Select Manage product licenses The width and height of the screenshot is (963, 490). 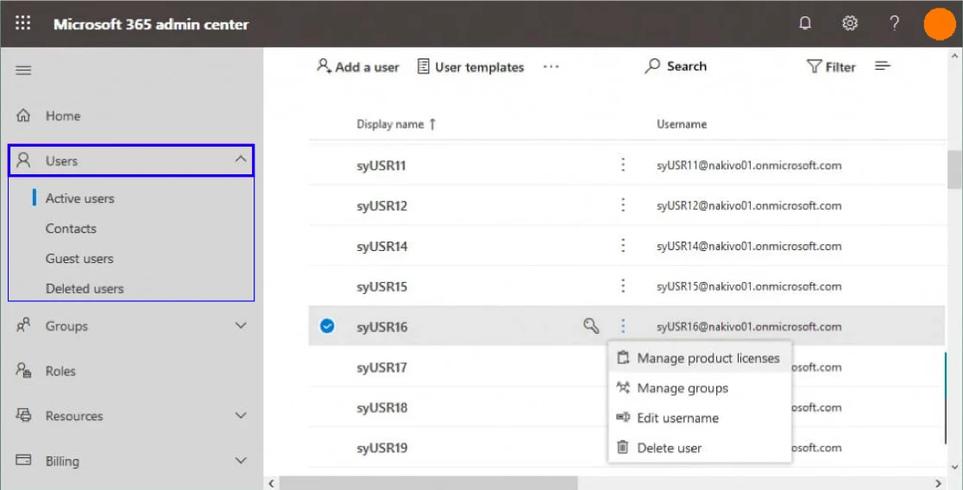click(x=700, y=358)
